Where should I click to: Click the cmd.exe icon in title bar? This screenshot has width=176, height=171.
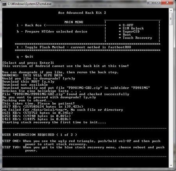pos(4,4)
